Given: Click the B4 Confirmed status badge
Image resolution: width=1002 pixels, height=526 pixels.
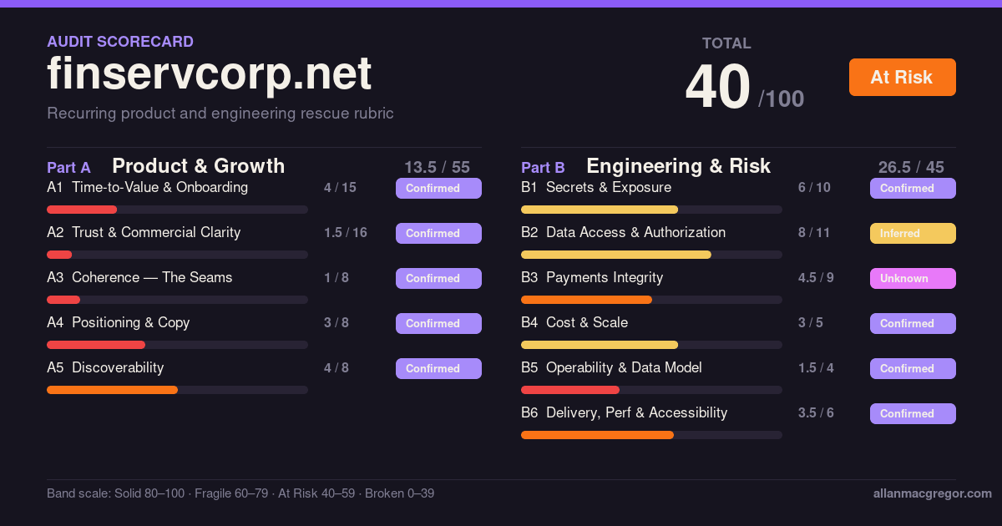Looking at the screenshot, I should (913, 323).
